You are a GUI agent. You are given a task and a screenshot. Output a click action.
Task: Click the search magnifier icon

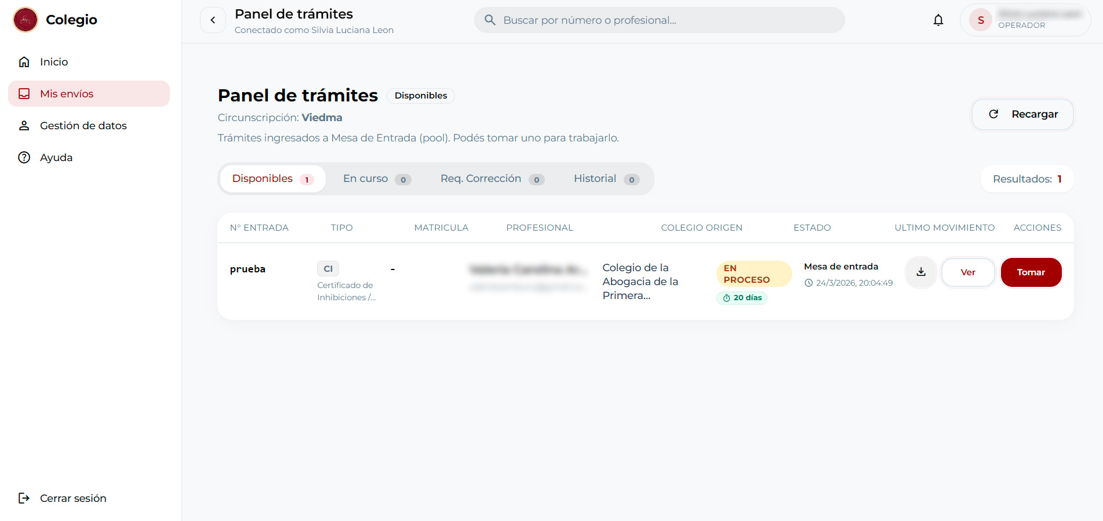(x=490, y=20)
